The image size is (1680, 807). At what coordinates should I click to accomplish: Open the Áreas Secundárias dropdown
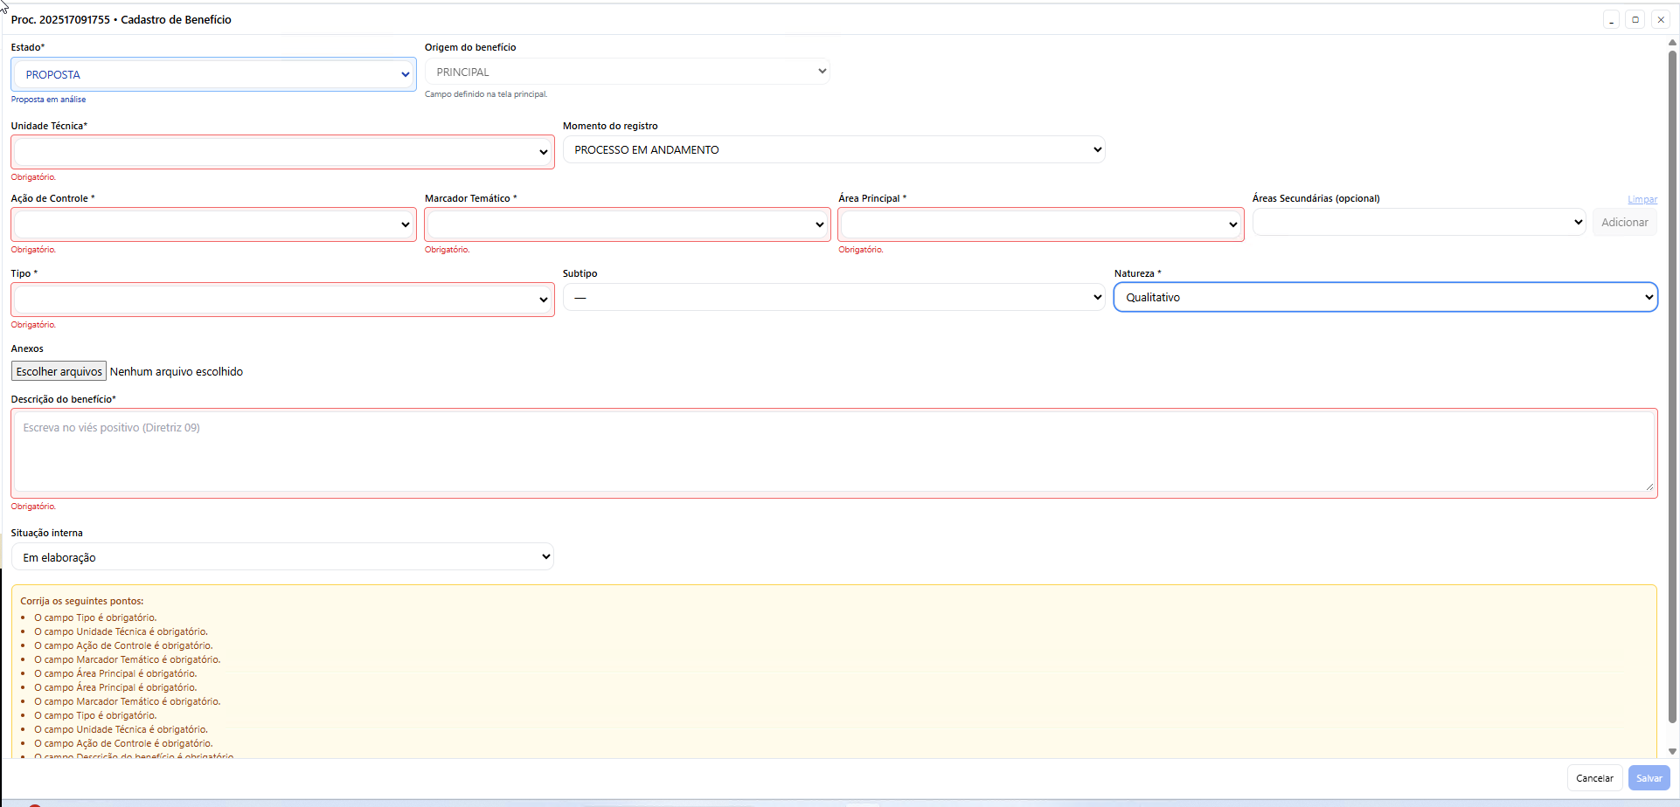tap(1419, 222)
